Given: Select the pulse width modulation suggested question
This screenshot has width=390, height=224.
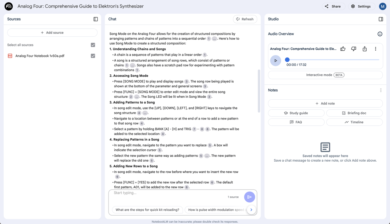Looking at the screenshot, I should [x=216, y=210].
